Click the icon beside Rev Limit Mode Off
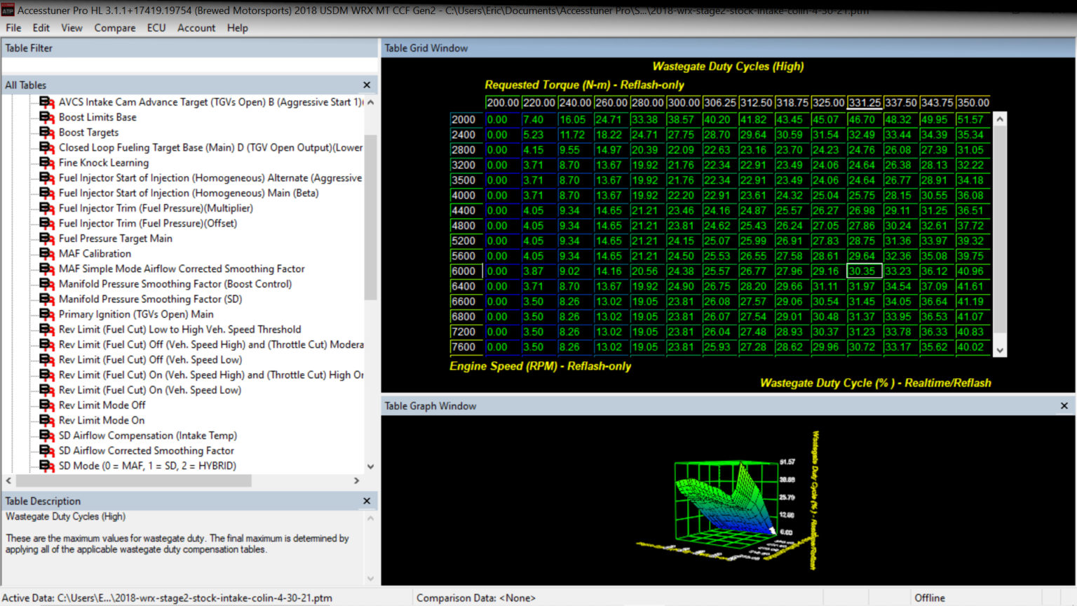The image size is (1077, 606). point(46,405)
